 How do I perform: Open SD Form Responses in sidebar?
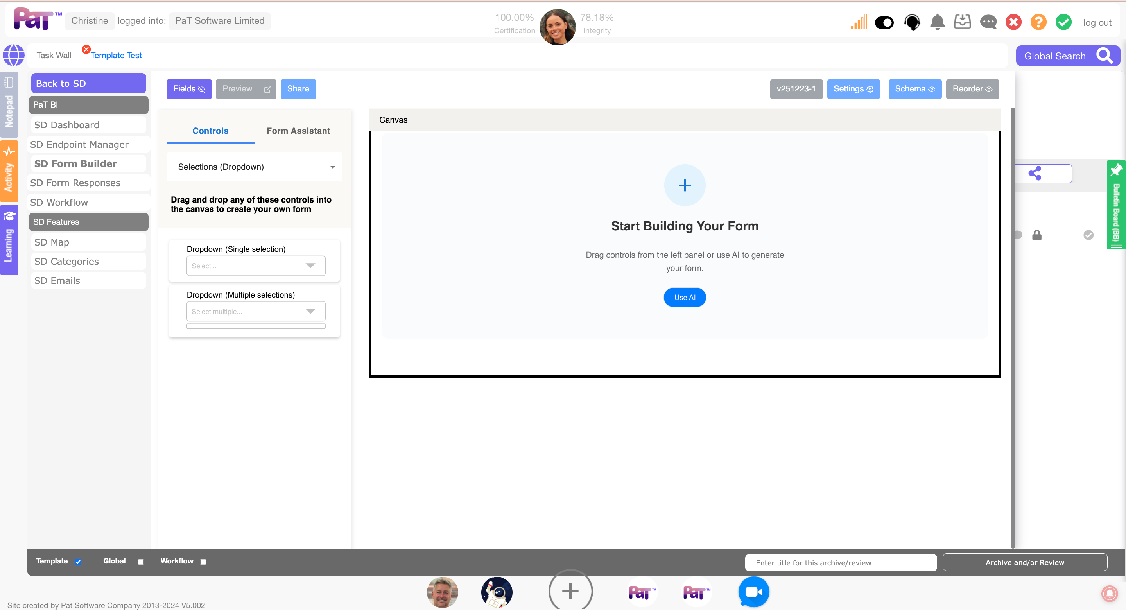tap(75, 183)
